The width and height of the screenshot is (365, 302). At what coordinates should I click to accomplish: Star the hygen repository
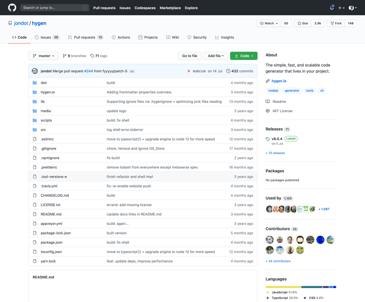tap(303, 23)
